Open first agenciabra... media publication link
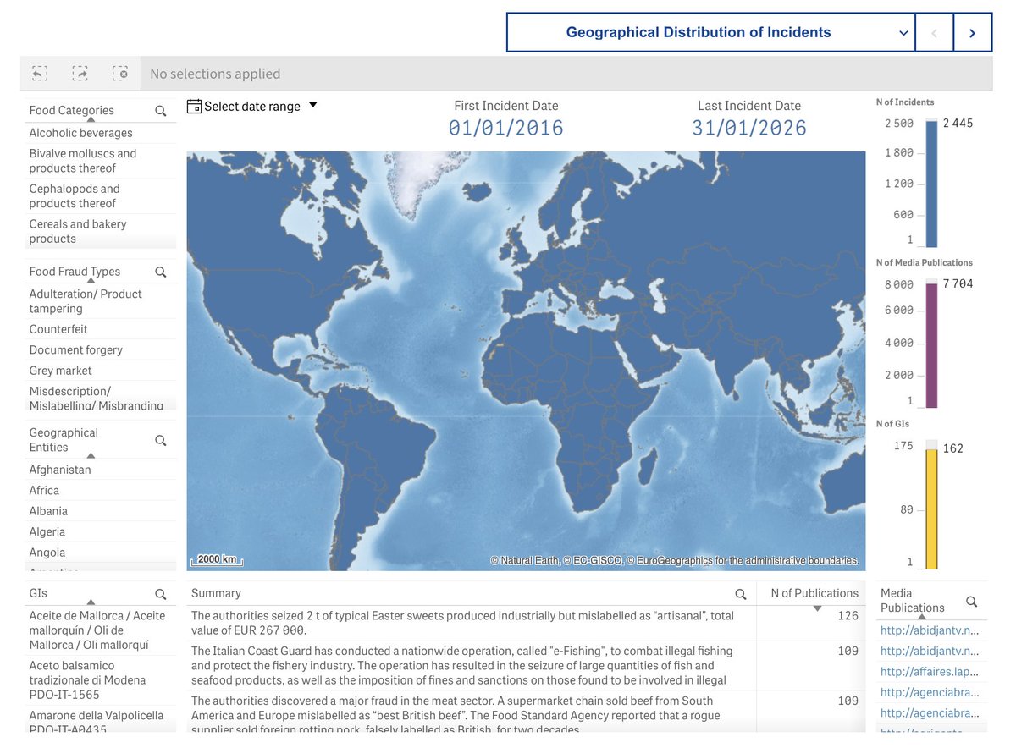This screenshot has width=1016, height=748. pyautogui.click(x=930, y=693)
